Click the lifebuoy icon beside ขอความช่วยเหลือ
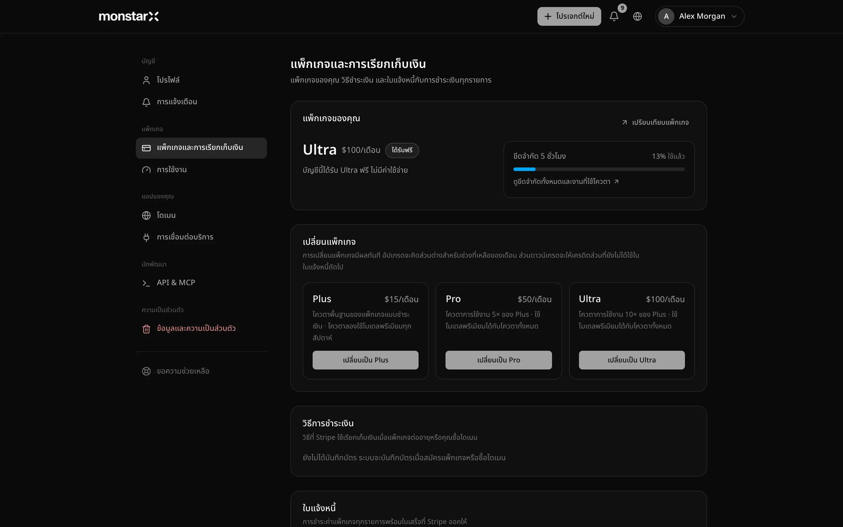 coord(146,371)
